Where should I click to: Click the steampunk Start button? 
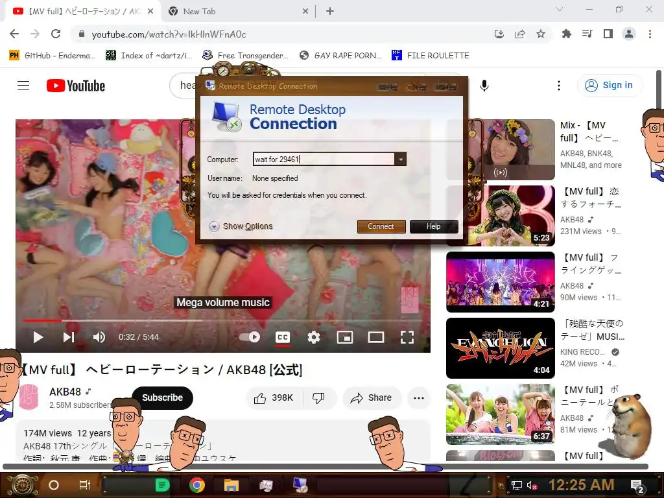pyautogui.click(x=24, y=485)
